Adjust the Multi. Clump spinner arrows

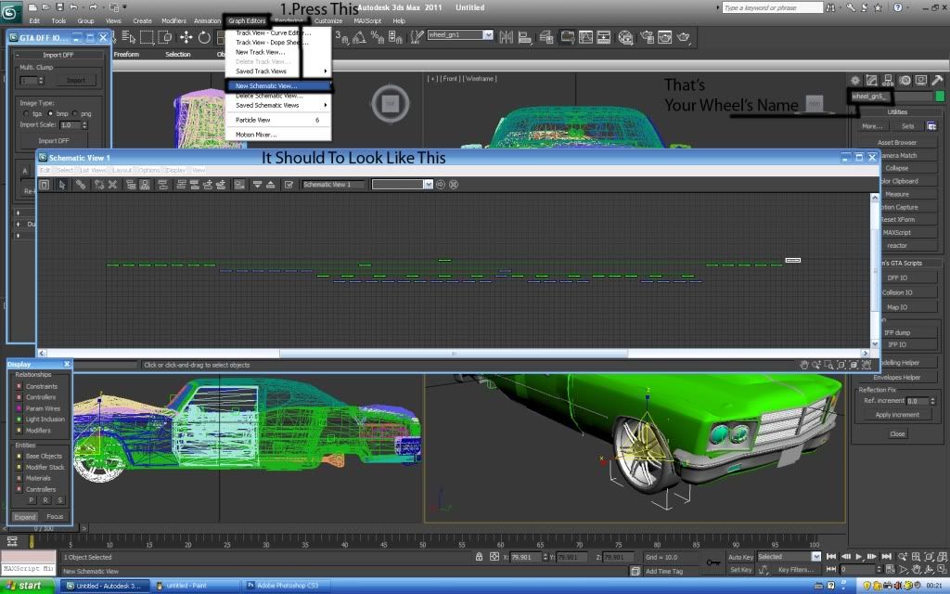(41, 81)
